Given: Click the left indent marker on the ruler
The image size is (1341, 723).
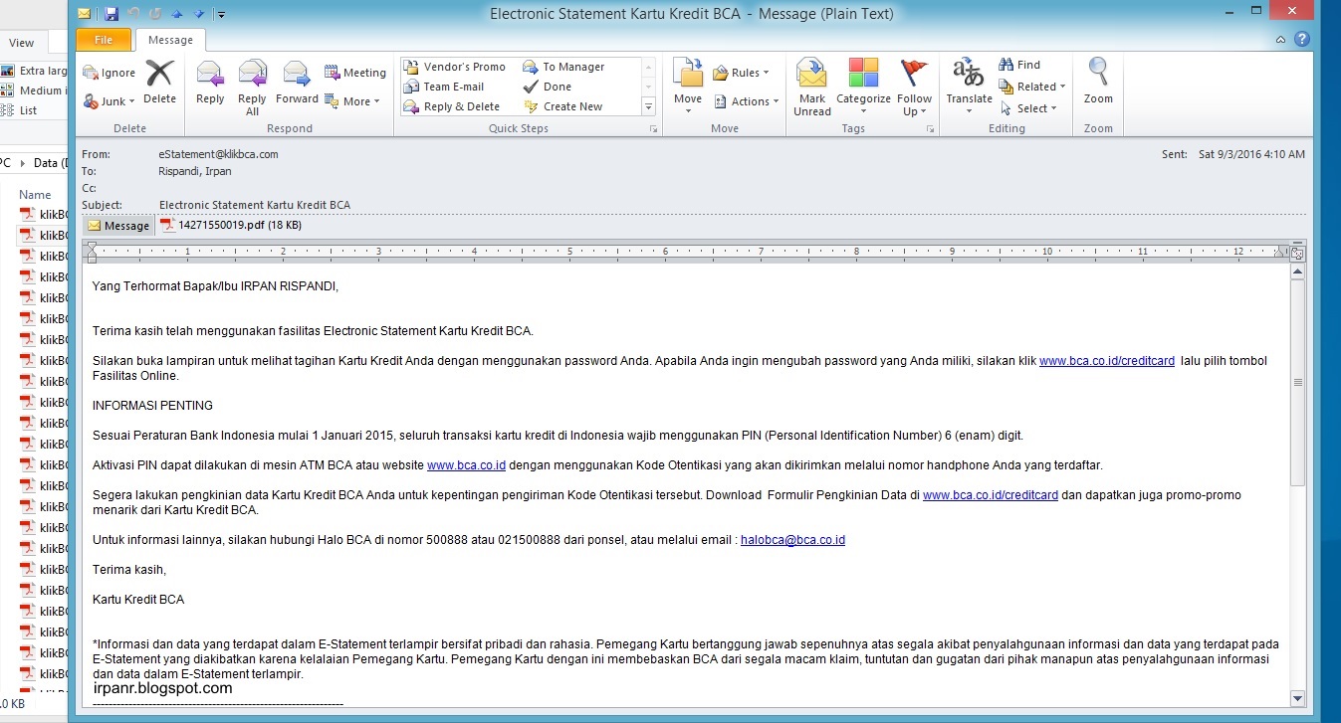Looking at the screenshot, I should point(93,252).
